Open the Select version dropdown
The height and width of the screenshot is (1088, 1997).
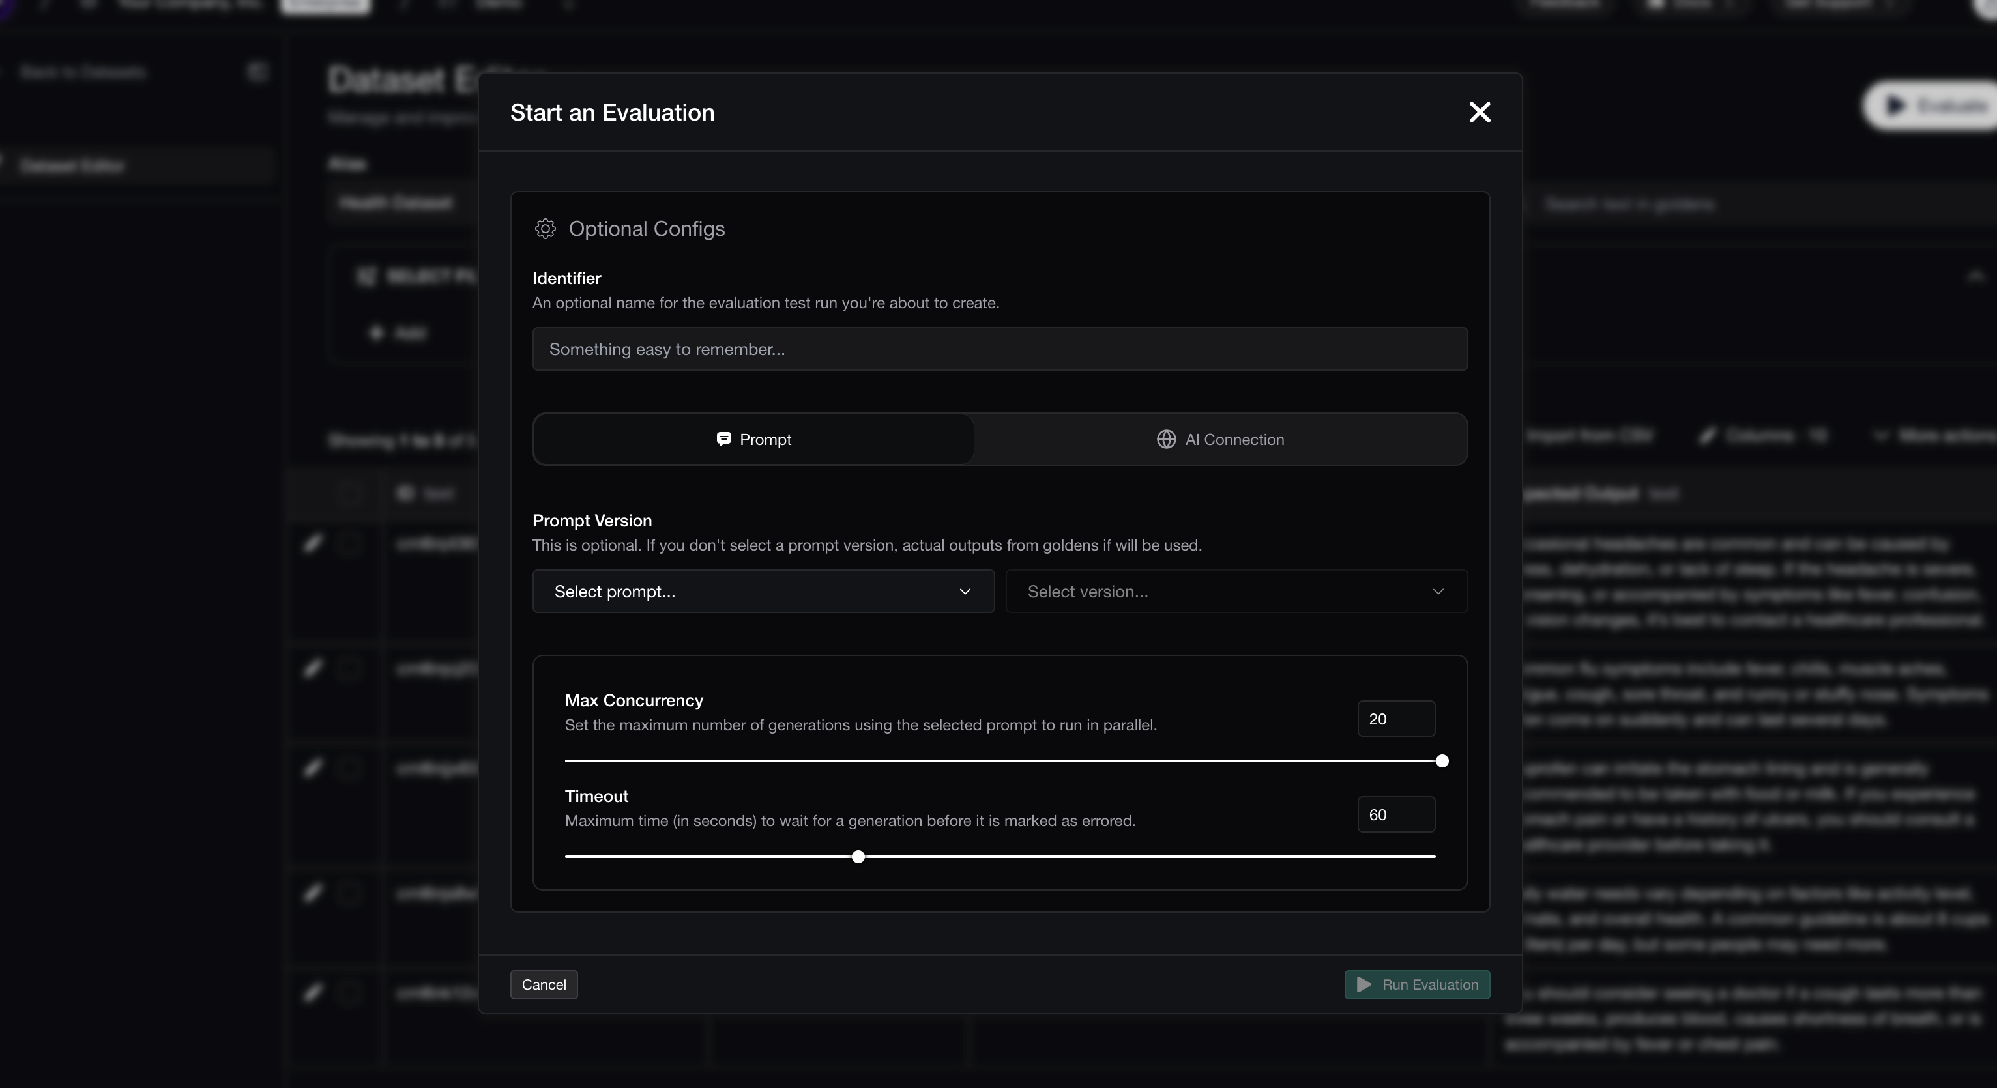1236,592
